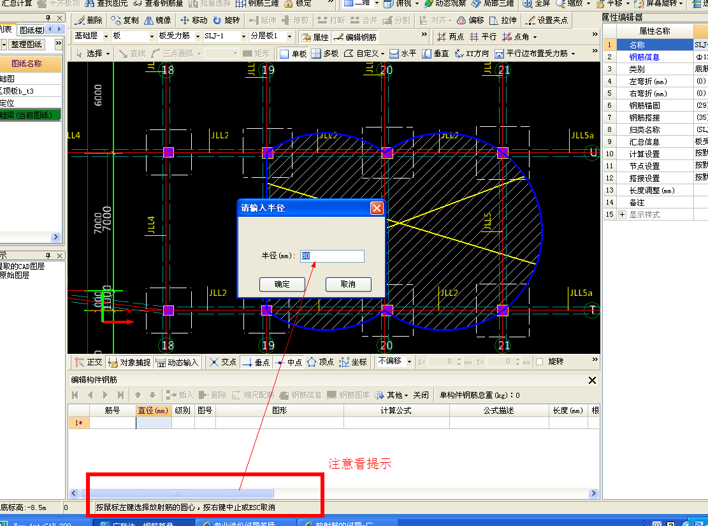Choose the 多板 multi slab option
This screenshot has height=526, width=708.
[x=325, y=54]
